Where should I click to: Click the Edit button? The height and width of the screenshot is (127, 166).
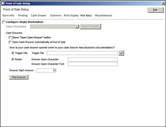(x=155, y=10)
